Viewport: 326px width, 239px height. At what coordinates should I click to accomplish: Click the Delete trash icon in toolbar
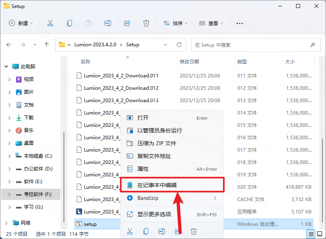pos(146,23)
